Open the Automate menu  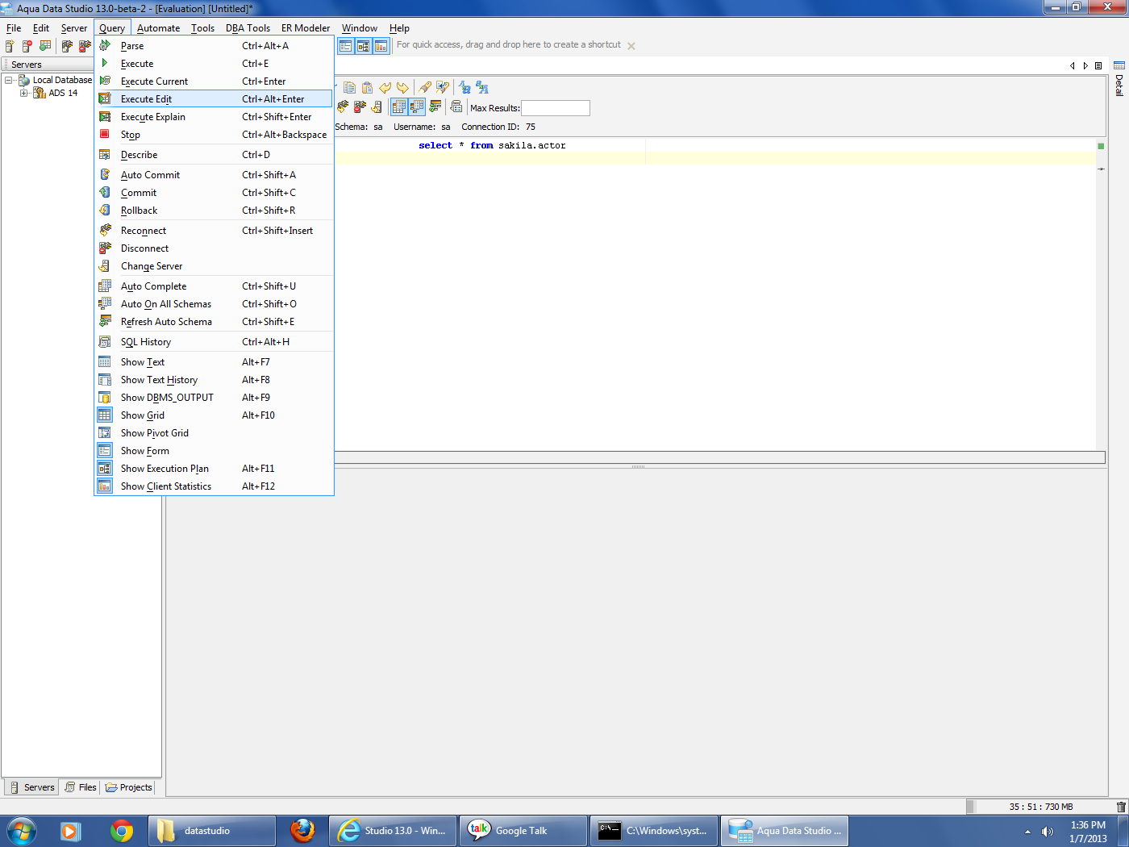pos(158,28)
